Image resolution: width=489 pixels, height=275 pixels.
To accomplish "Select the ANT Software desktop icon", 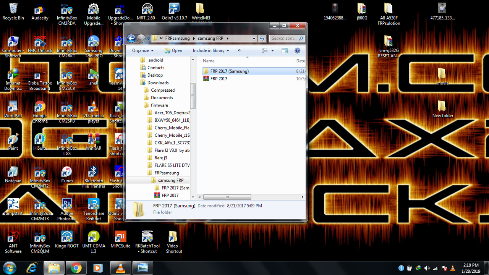I will (13, 242).
